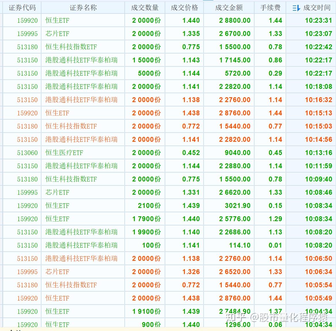Screen dimensions: 336x331
Task: Select amount 2 8800.00
Action: 235,20
